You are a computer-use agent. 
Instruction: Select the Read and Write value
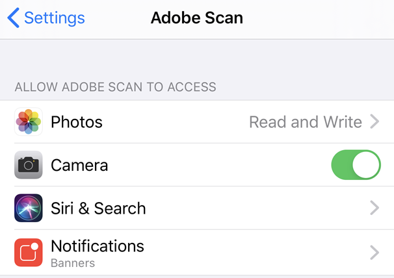pyautogui.click(x=306, y=121)
